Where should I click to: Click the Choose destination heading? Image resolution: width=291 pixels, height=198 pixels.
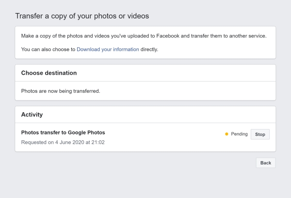point(49,73)
